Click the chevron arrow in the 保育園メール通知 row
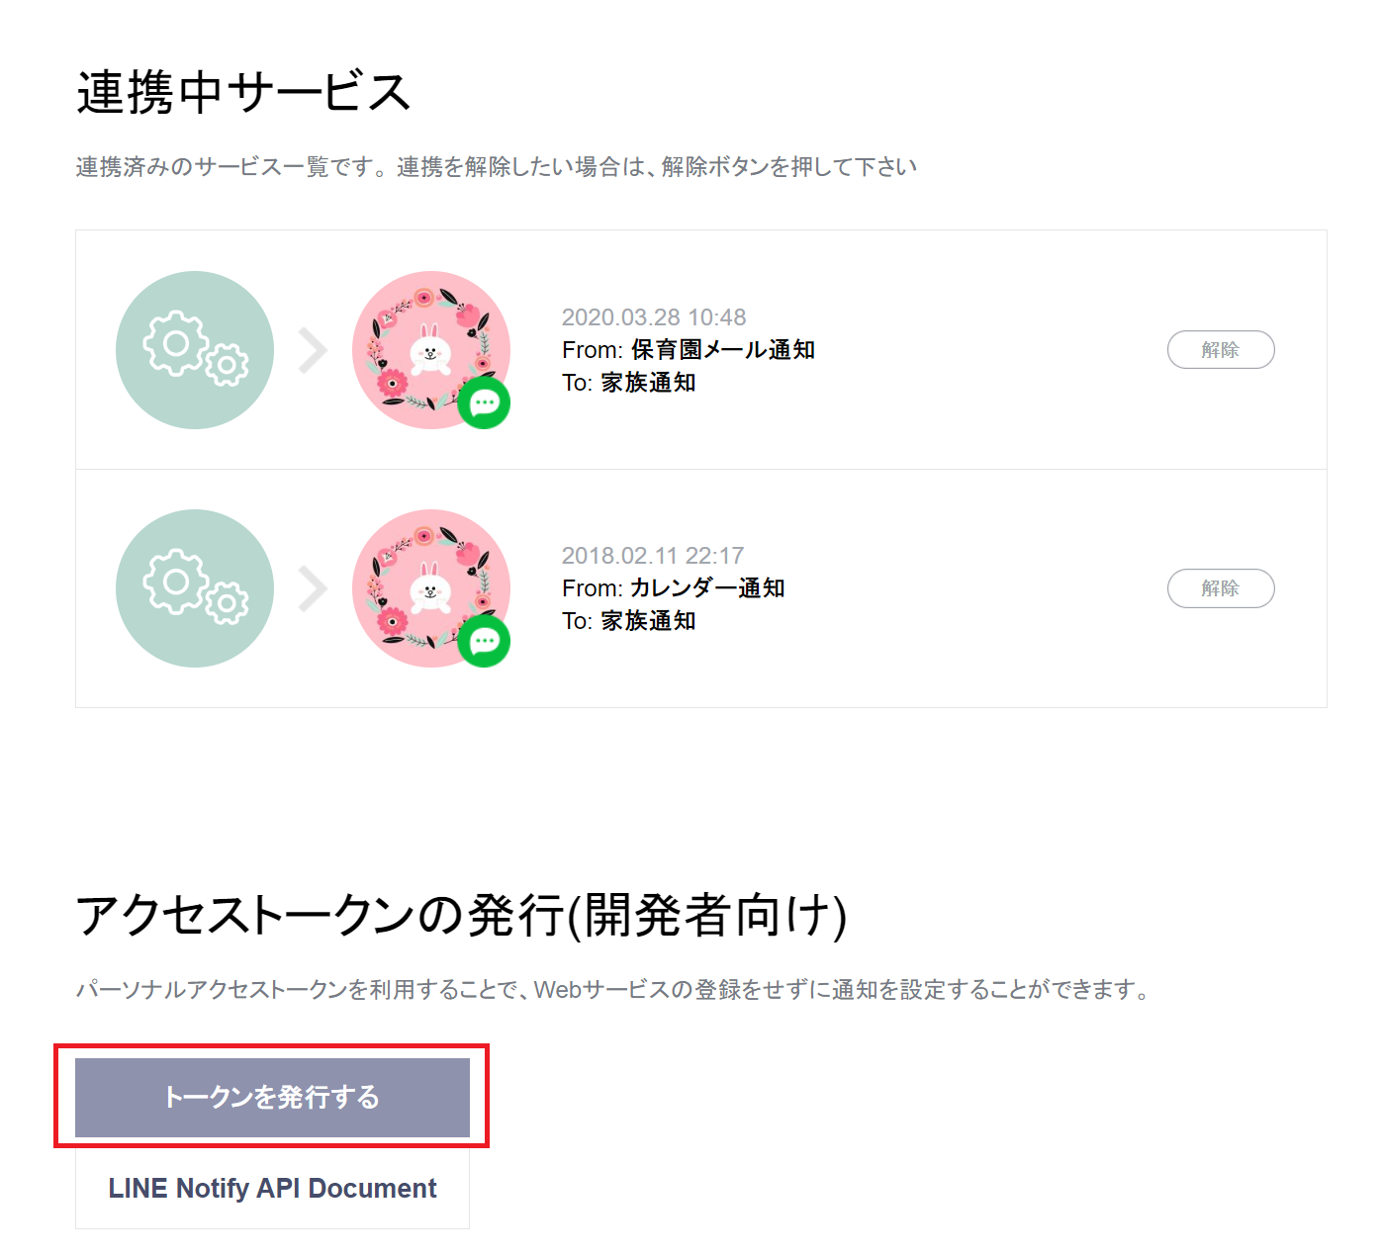The image size is (1381, 1256). [x=313, y=350]
